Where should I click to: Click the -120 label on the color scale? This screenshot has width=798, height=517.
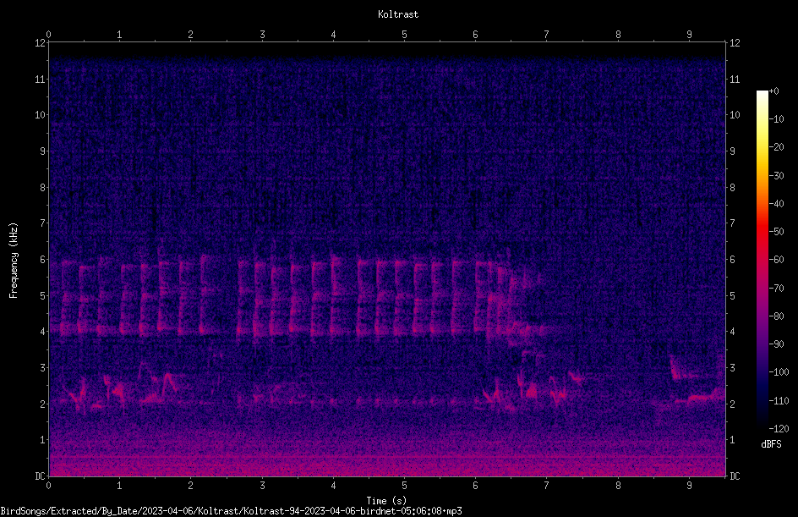(x=779, y=428)
